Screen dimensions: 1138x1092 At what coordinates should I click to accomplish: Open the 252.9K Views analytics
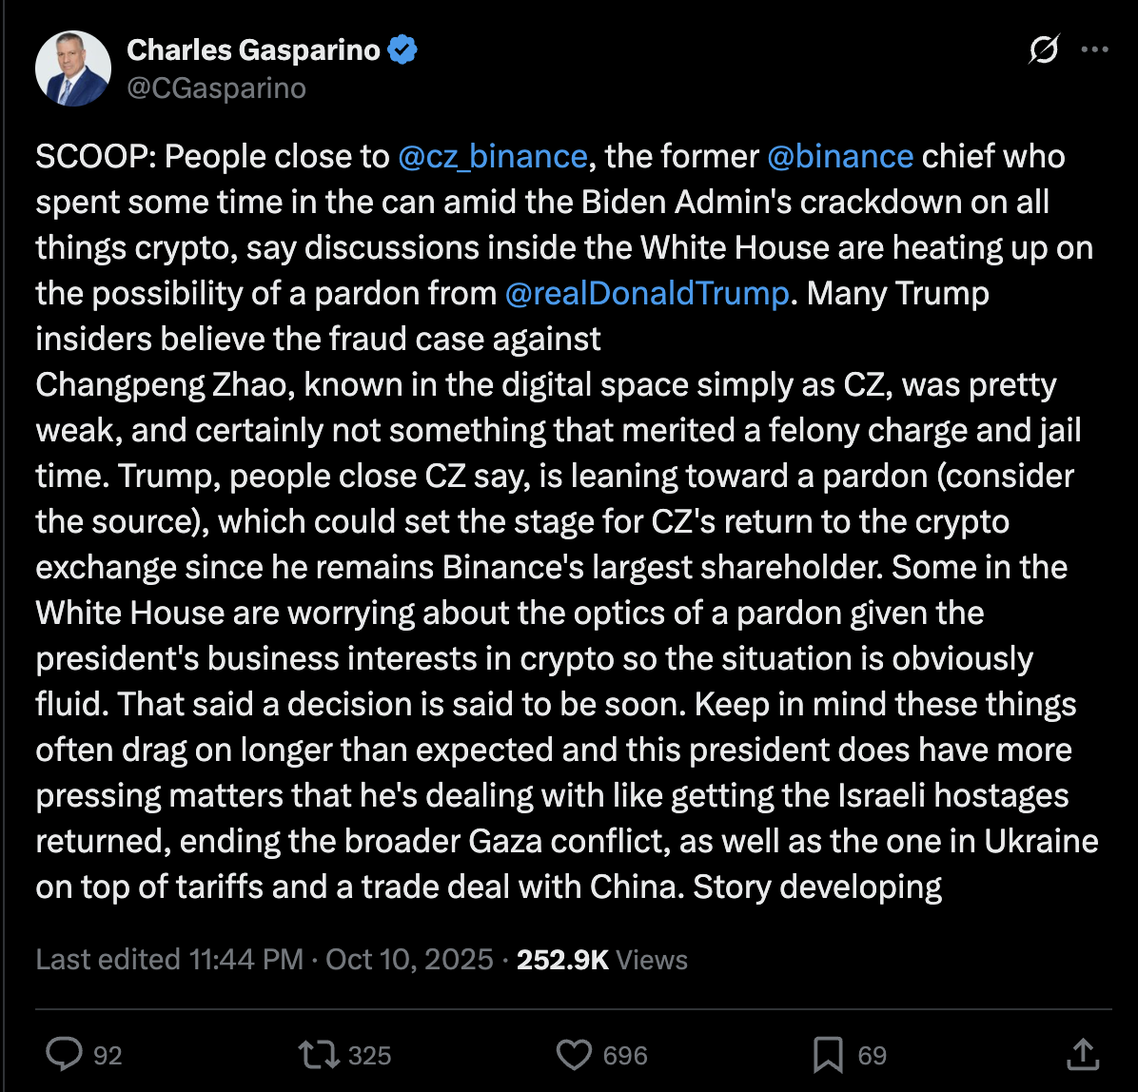pyautogui.click(x=601, y=959)
